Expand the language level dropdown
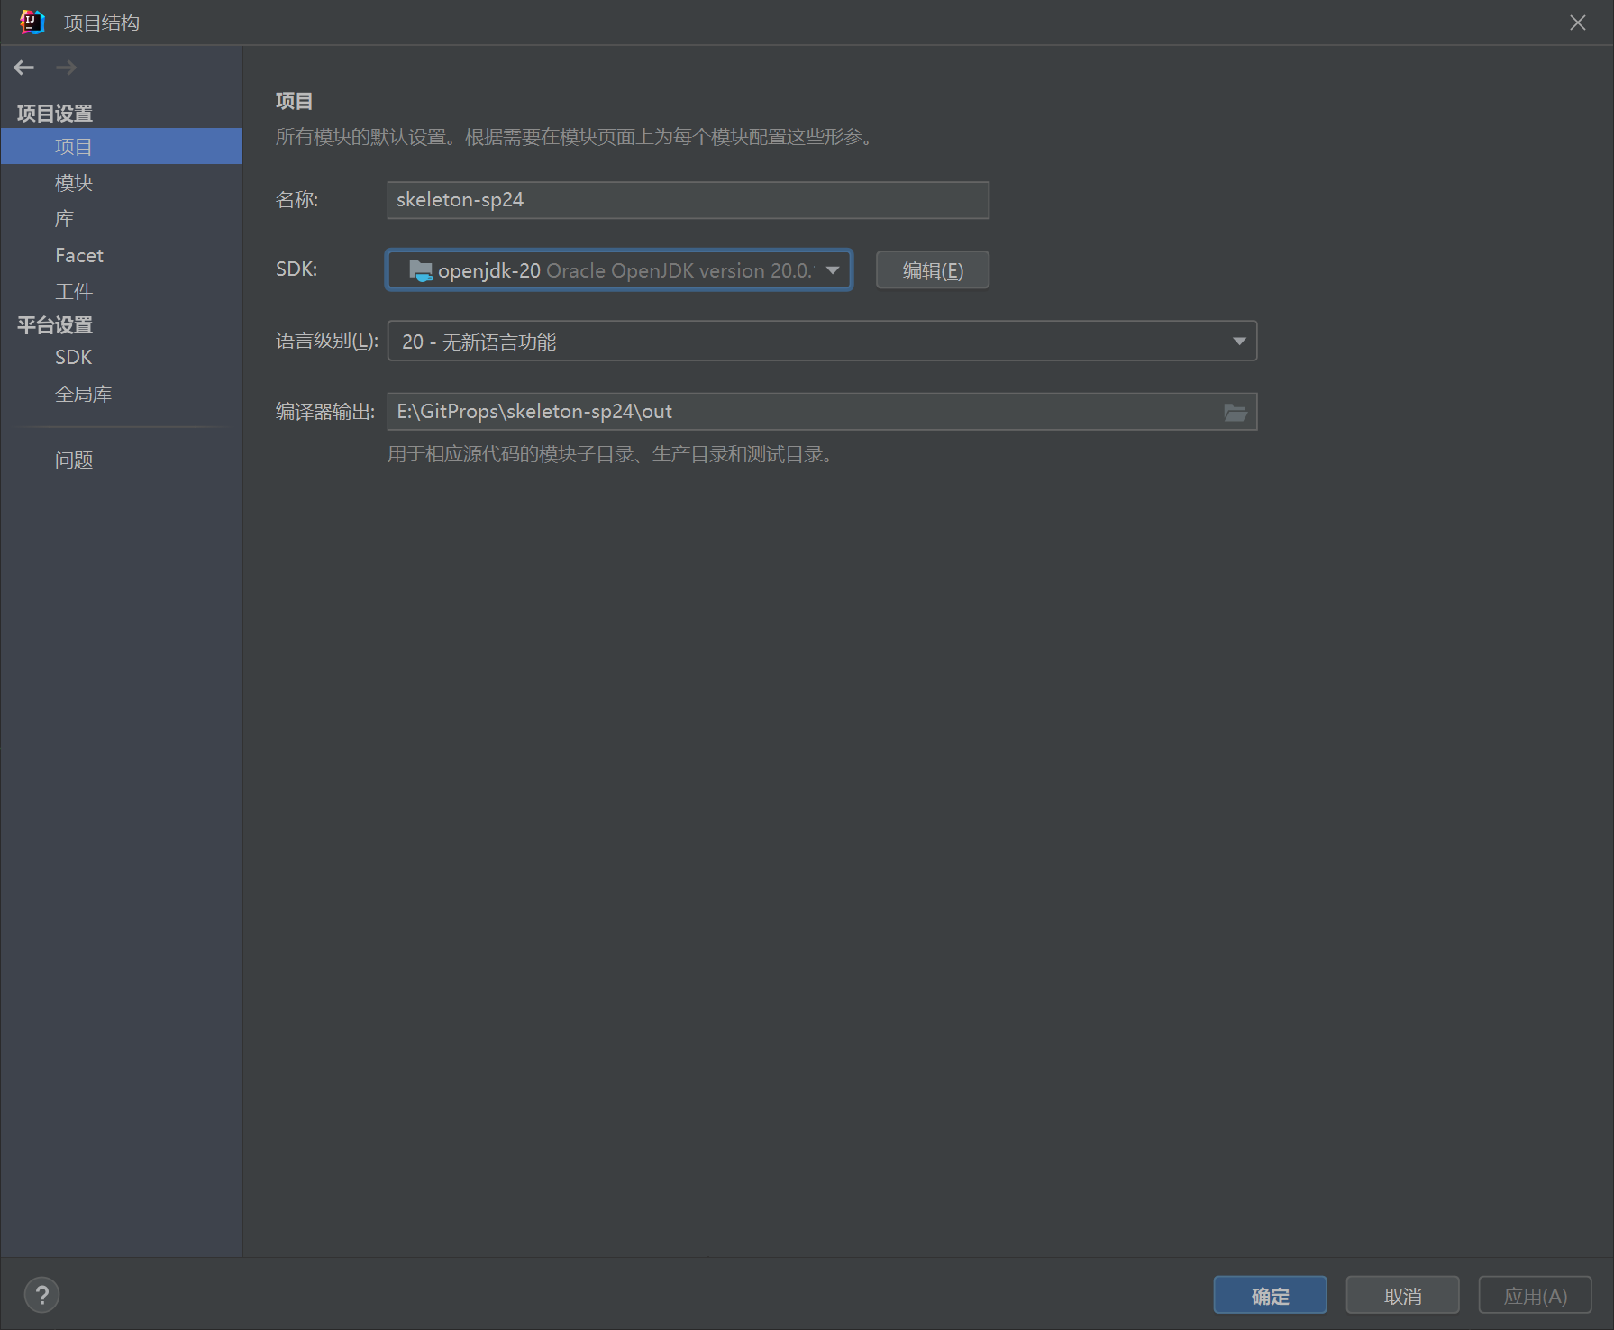Screen dimensions: 1614x1330 (1238, 342)
